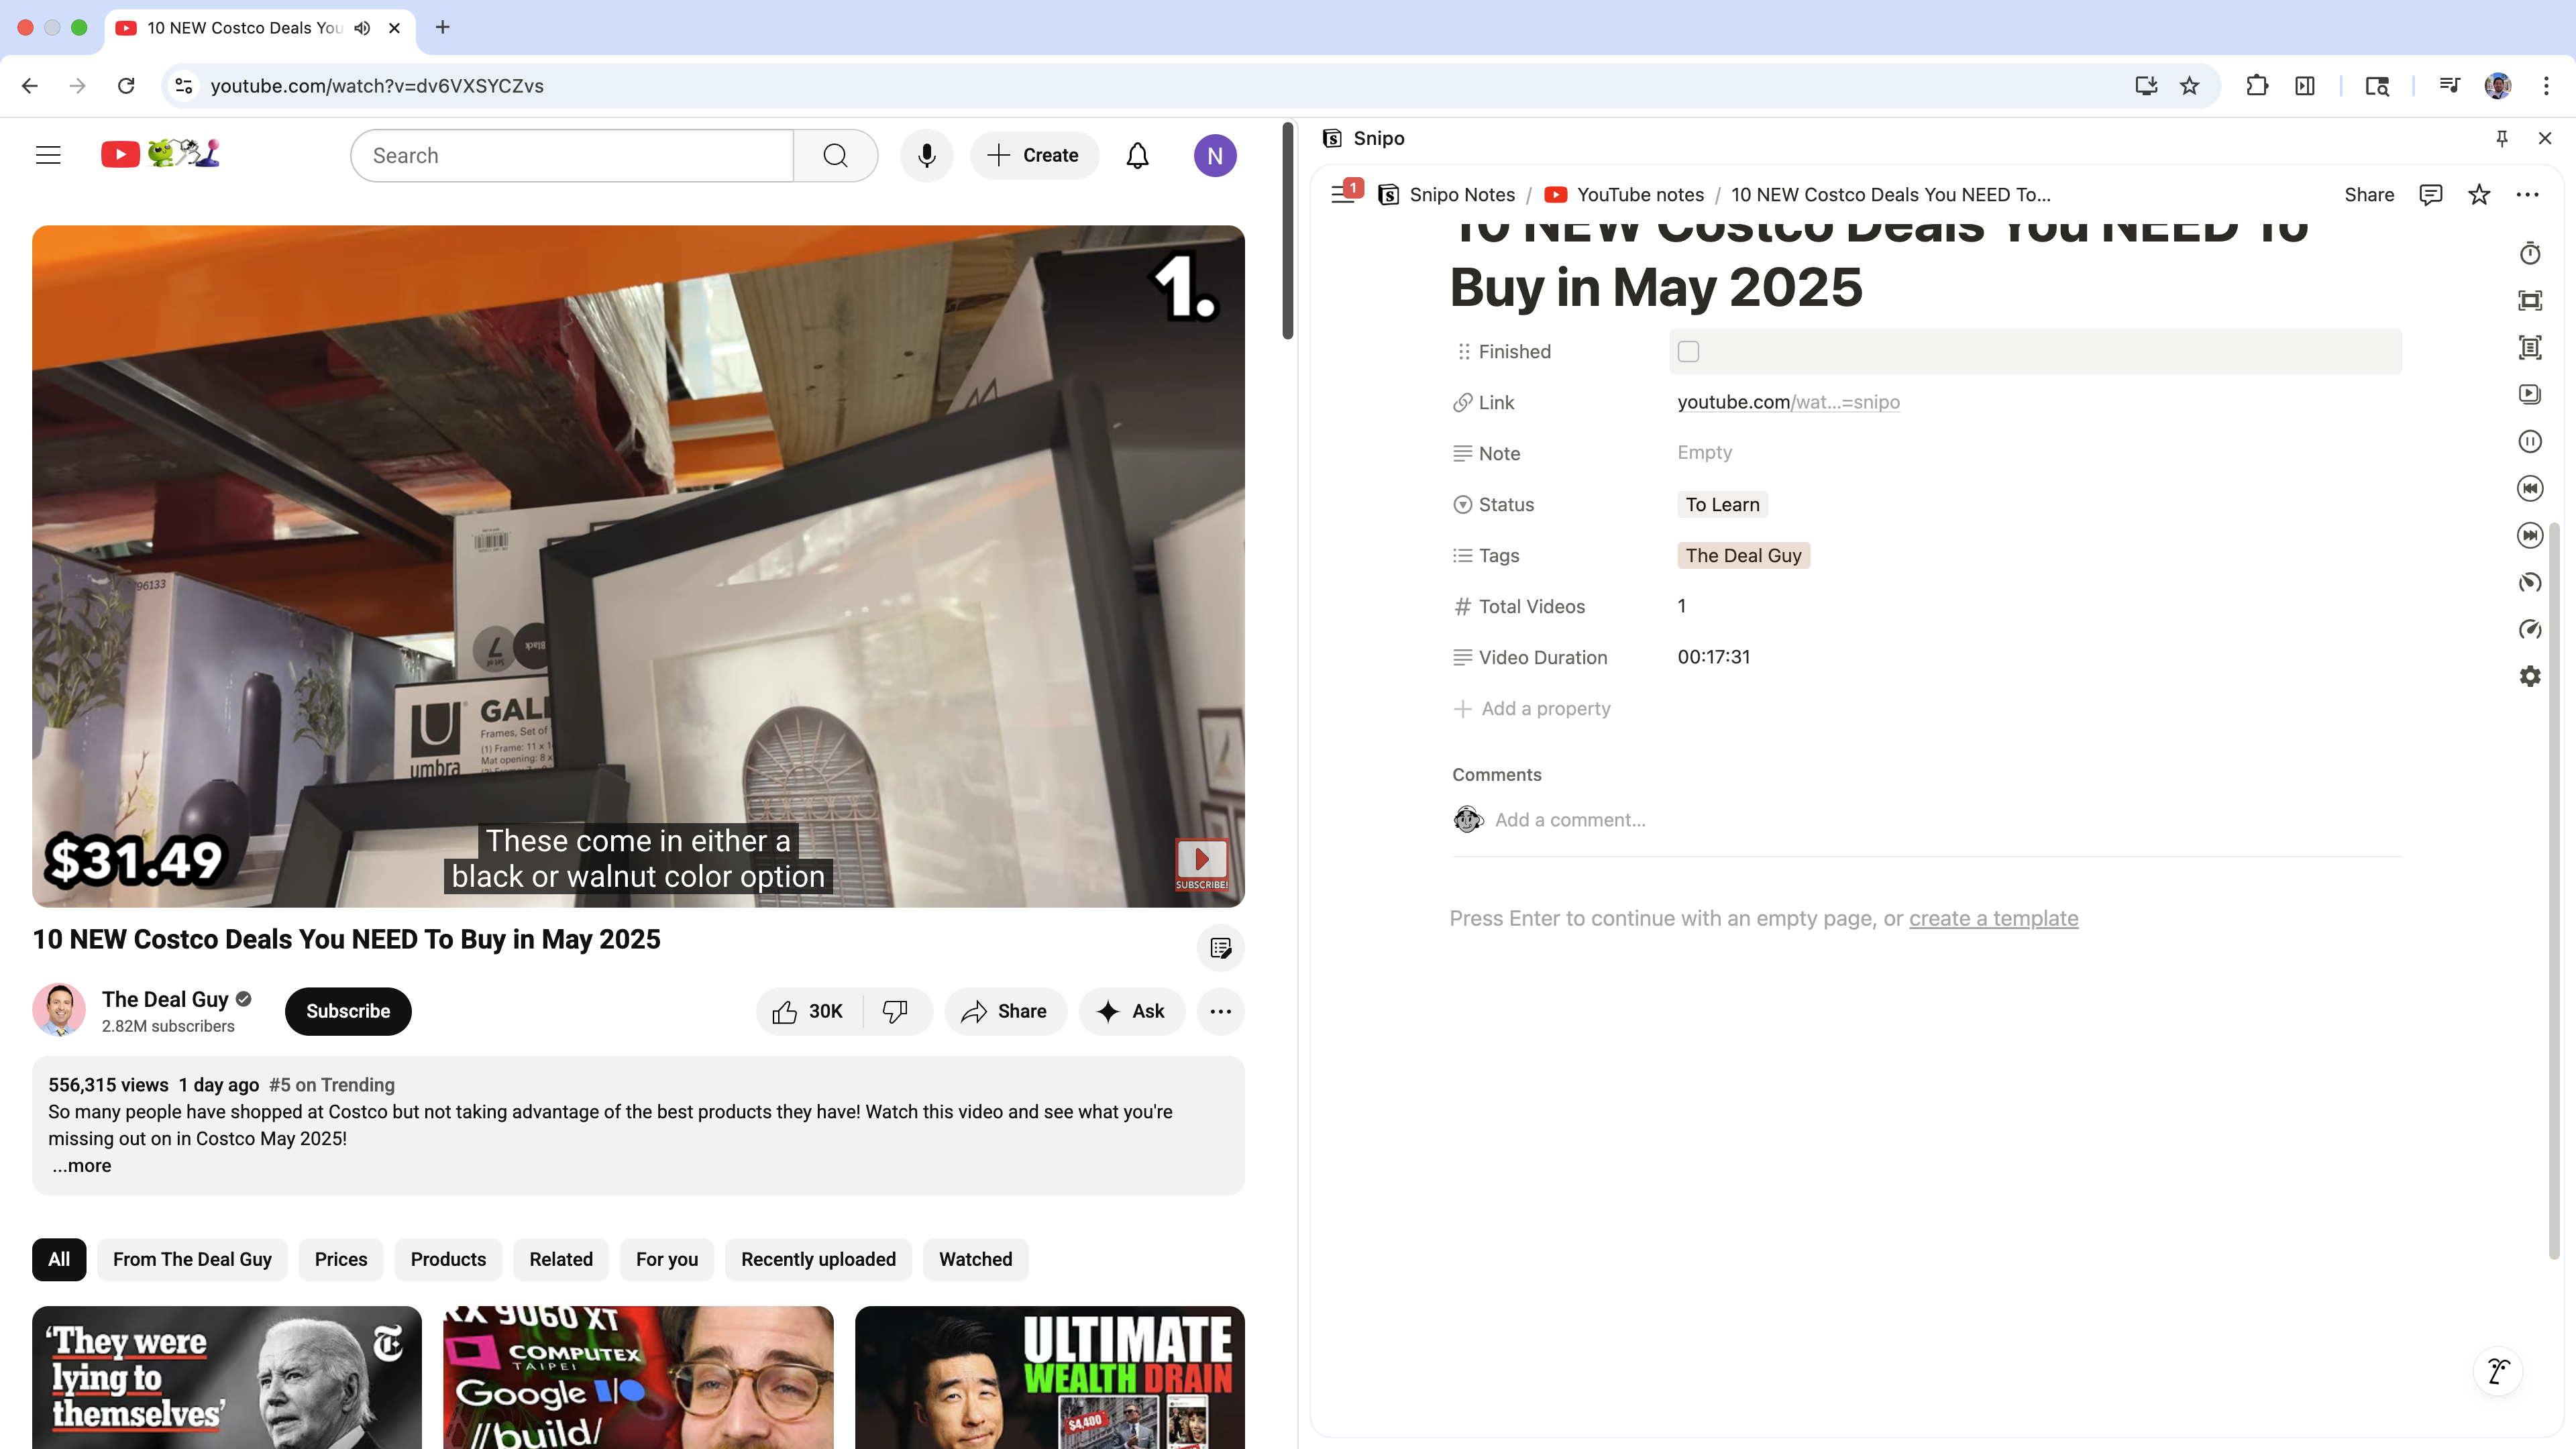Viewport: 2576px width, 1449px height.
Task: Click the Snipo timestamp timer icon
Action: pos(2529,254)
